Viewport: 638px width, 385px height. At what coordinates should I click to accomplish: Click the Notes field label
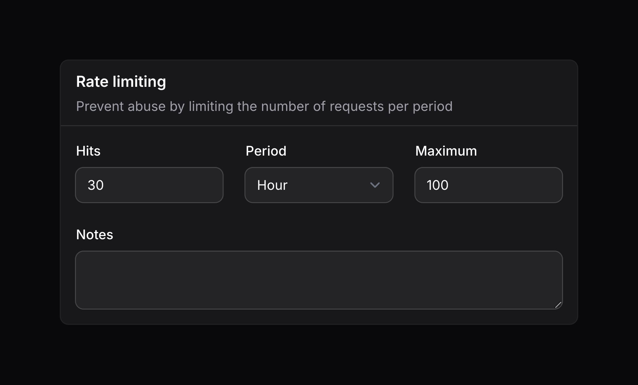(94, 235)
